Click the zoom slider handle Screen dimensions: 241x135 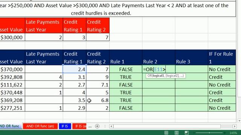(209, 133)
